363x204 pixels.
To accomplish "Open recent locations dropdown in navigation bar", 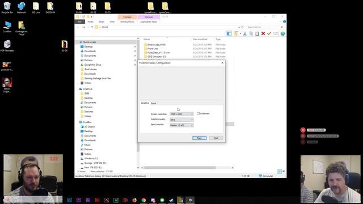I will coord(88,27).
